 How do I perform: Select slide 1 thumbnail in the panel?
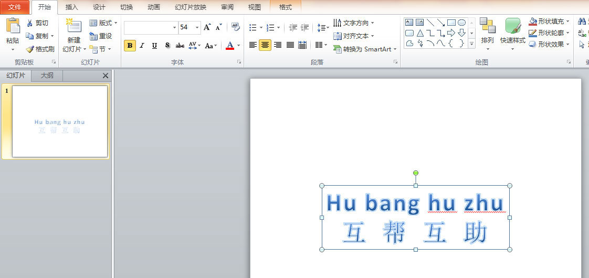[x=60, y=121]
